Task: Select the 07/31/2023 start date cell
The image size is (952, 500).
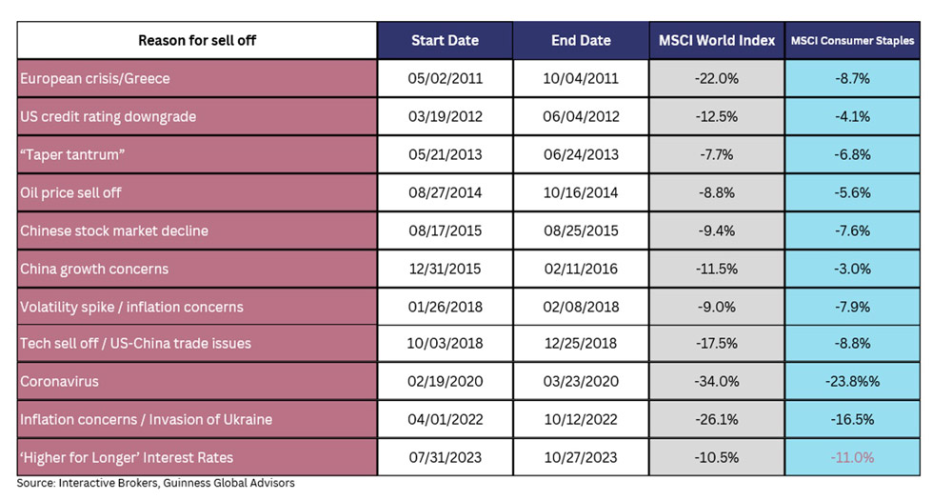Action: coord(445,457)
